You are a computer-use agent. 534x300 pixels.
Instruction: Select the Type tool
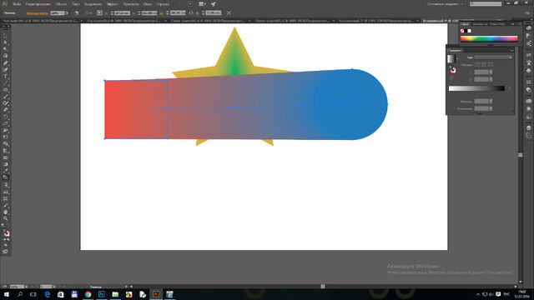click(6, 77)
